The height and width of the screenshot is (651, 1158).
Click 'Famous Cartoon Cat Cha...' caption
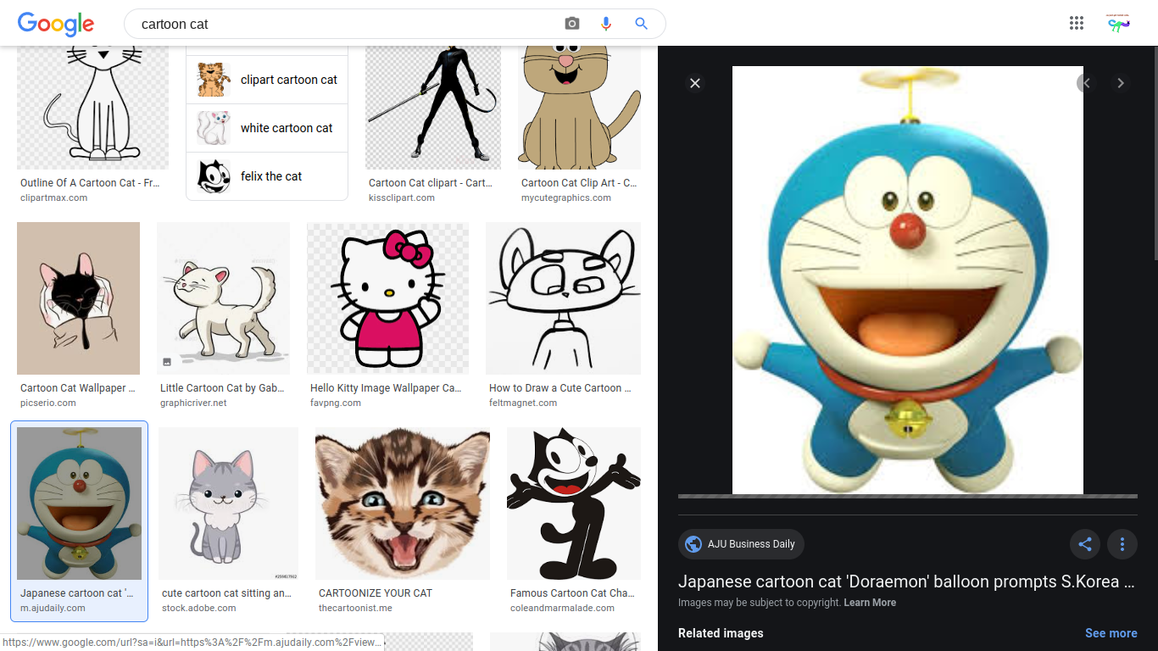(x=572, y=593)
